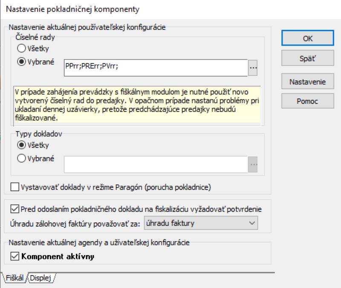Toggle the Komponent aktívny checkbox

15,256
